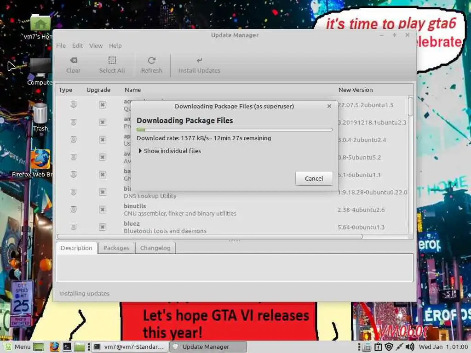Toggle upgrade checkbox in the 3.20191218.1ubuntu2.3 row
This screenshot has width=471, height=353.
[103, 122]
